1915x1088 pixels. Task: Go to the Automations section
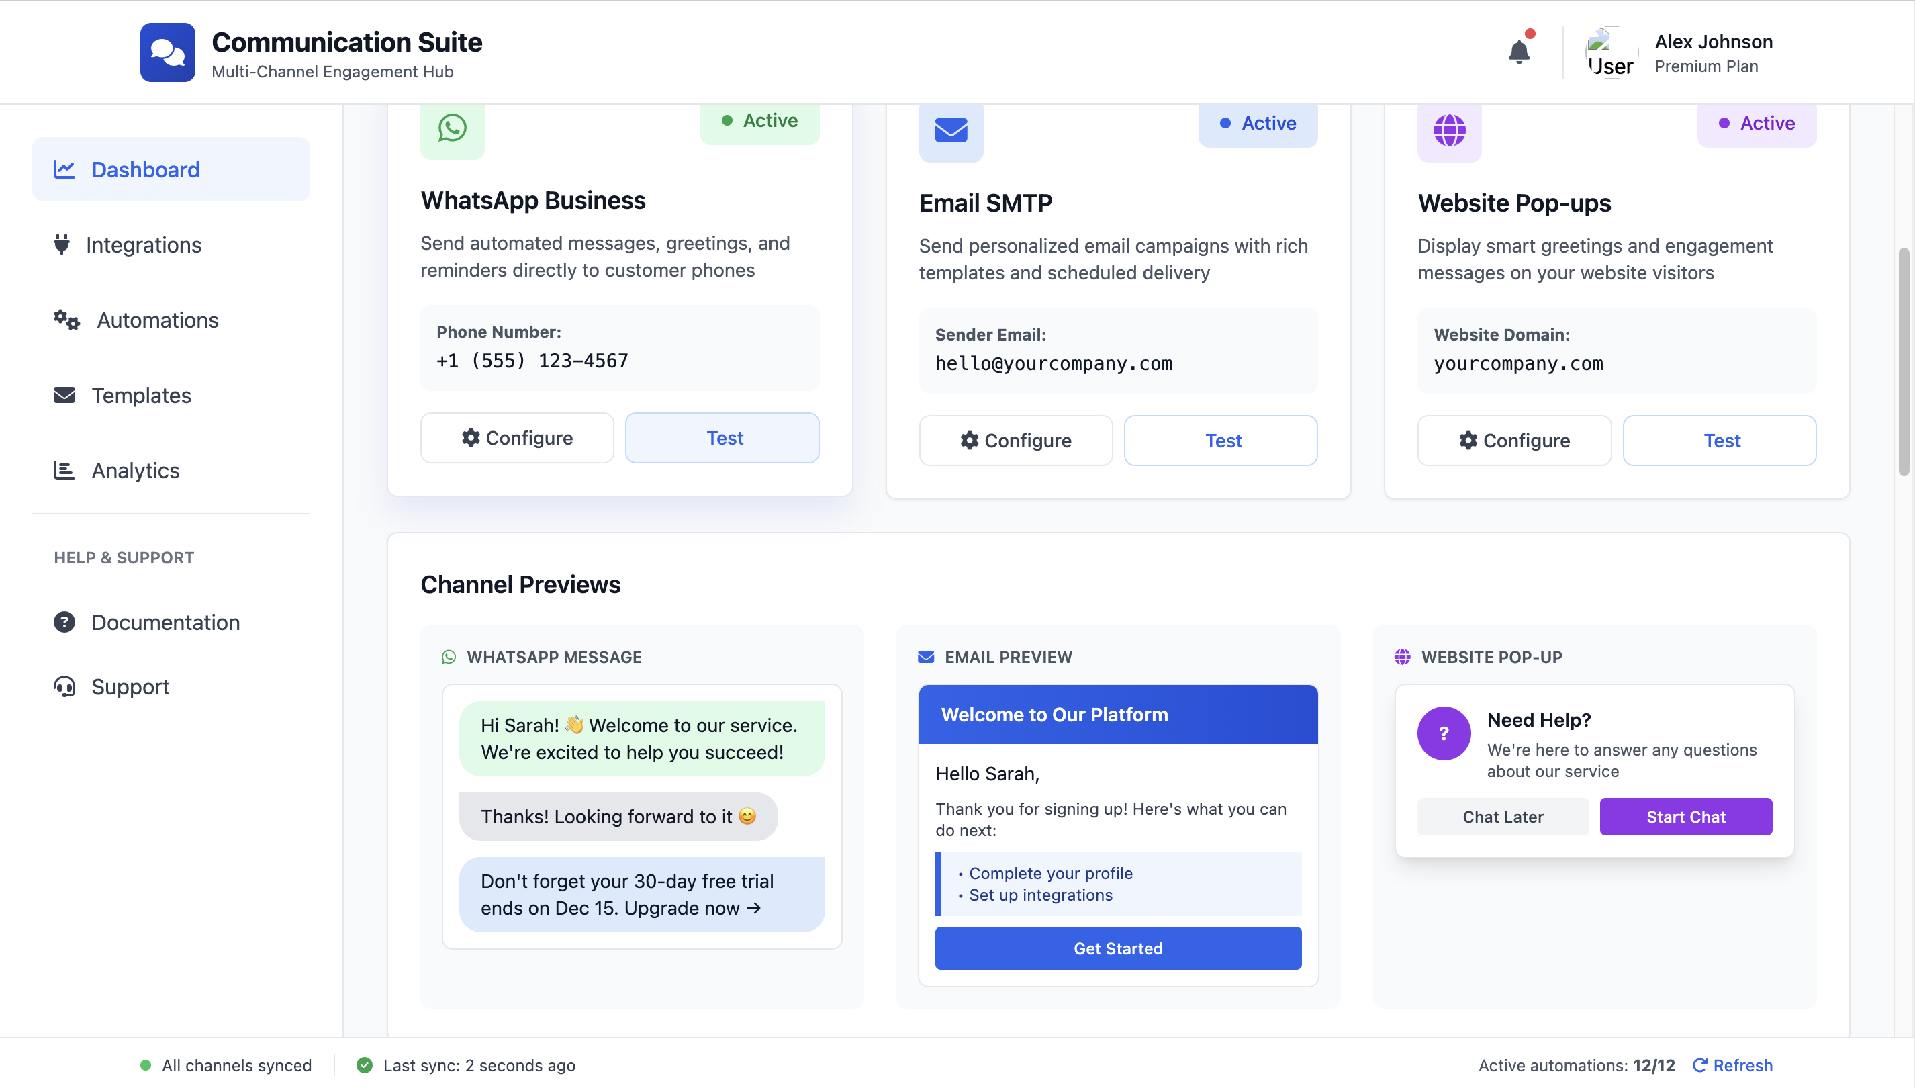coord(157,320)
